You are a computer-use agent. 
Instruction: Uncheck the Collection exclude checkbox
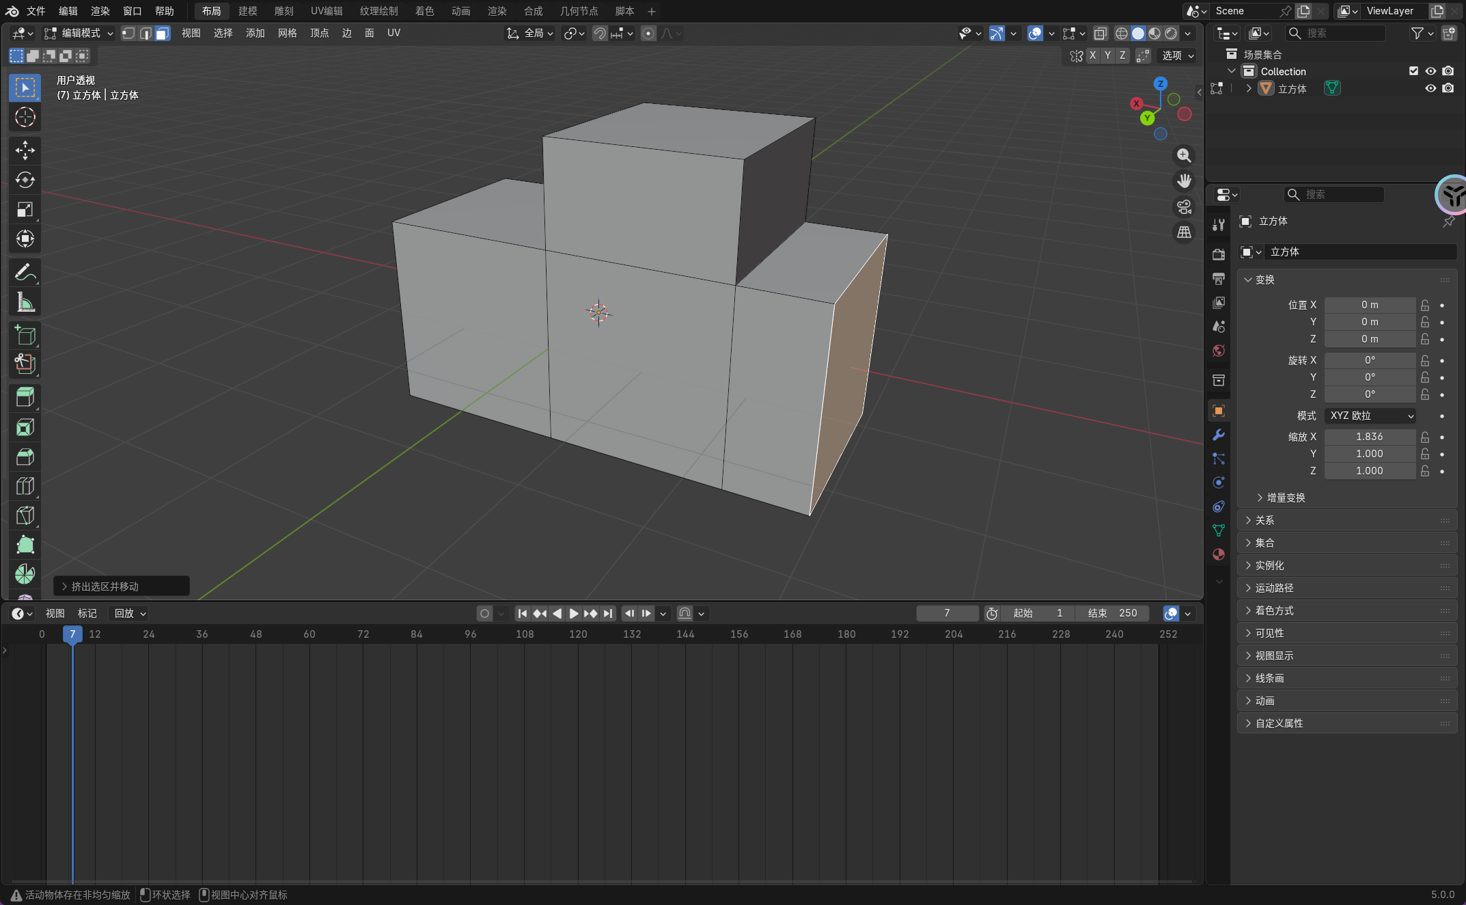1413,71
